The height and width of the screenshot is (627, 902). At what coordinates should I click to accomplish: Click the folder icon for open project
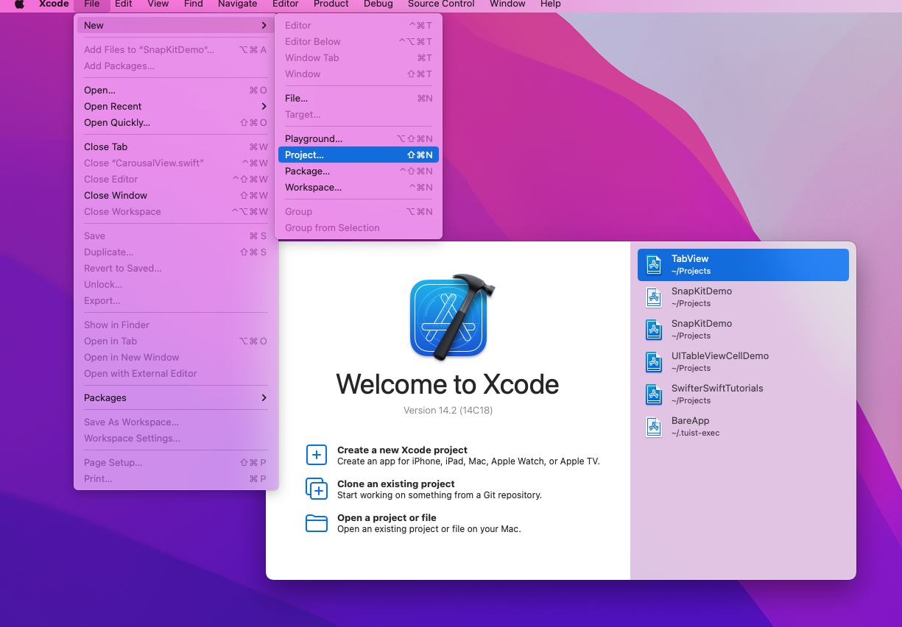[317, 522]
